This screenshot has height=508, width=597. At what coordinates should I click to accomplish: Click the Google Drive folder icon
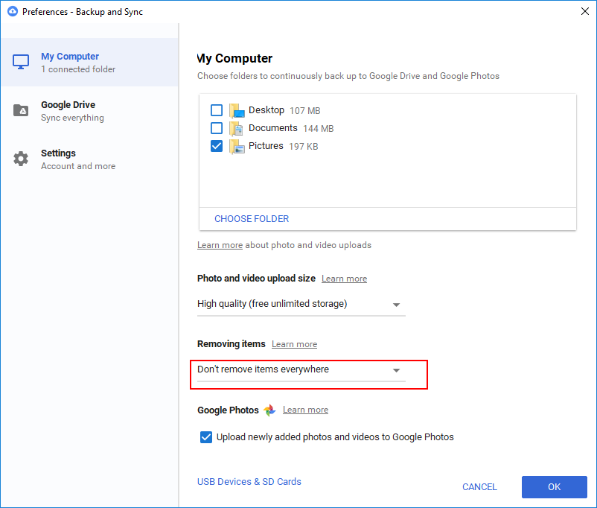pyautogui.click(x=21, y=111)
